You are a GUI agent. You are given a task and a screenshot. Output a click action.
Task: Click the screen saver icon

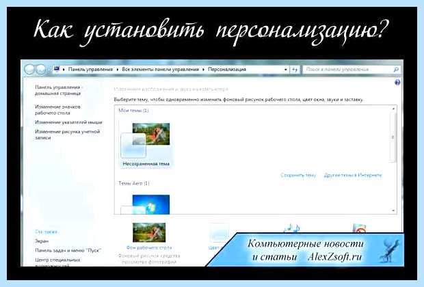(x=359, y=228)
